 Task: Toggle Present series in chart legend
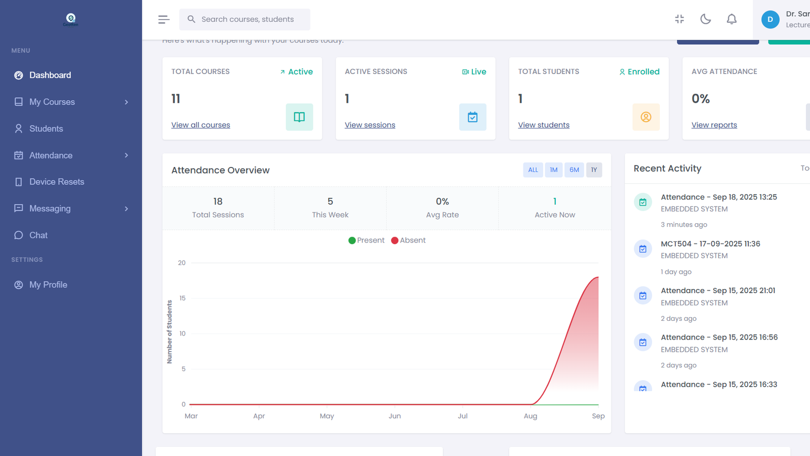pyautogui.click(x=366, y=240)
